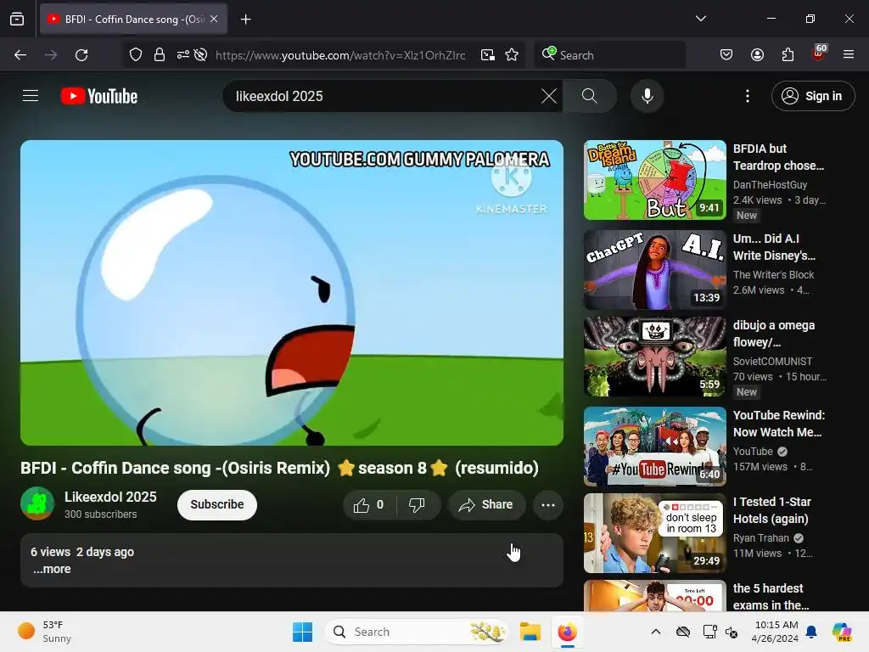The width and height of the screenshot is (869, 652).
Task: Open Likeexdol 2025 channel avatar
Action: [37, 503]
